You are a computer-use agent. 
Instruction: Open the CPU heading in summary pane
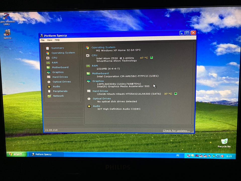point(94,55)
